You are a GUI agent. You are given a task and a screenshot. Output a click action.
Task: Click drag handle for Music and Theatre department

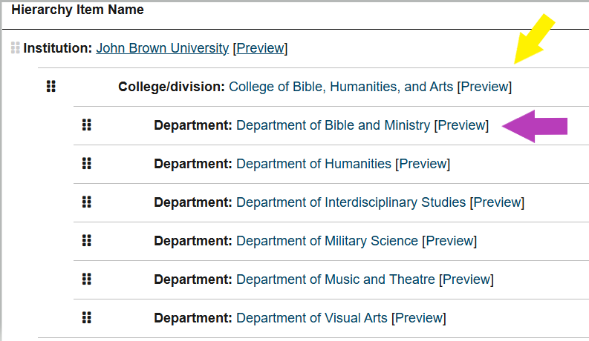(86, 279)
